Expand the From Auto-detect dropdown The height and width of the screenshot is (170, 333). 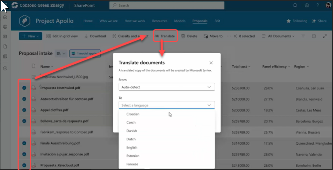166,87
